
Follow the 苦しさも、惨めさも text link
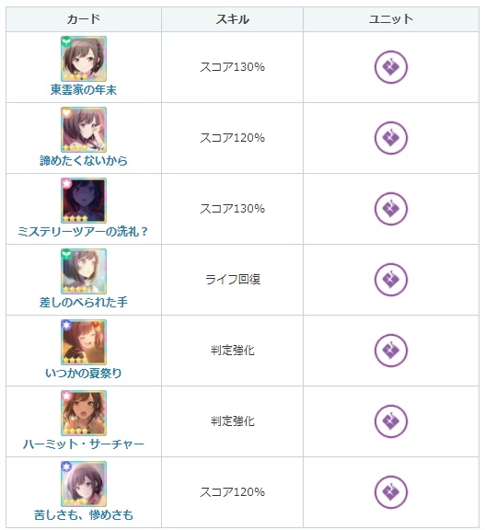[x=84, y=514]
